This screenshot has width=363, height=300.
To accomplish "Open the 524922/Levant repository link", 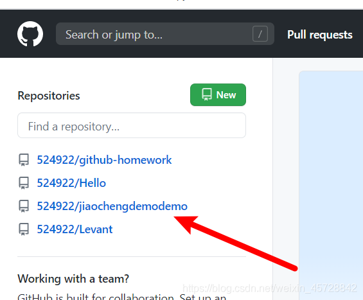I will point(75,229).
